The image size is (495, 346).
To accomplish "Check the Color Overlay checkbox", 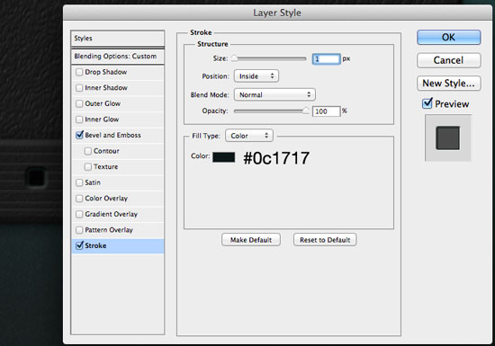I will [79, 199].
